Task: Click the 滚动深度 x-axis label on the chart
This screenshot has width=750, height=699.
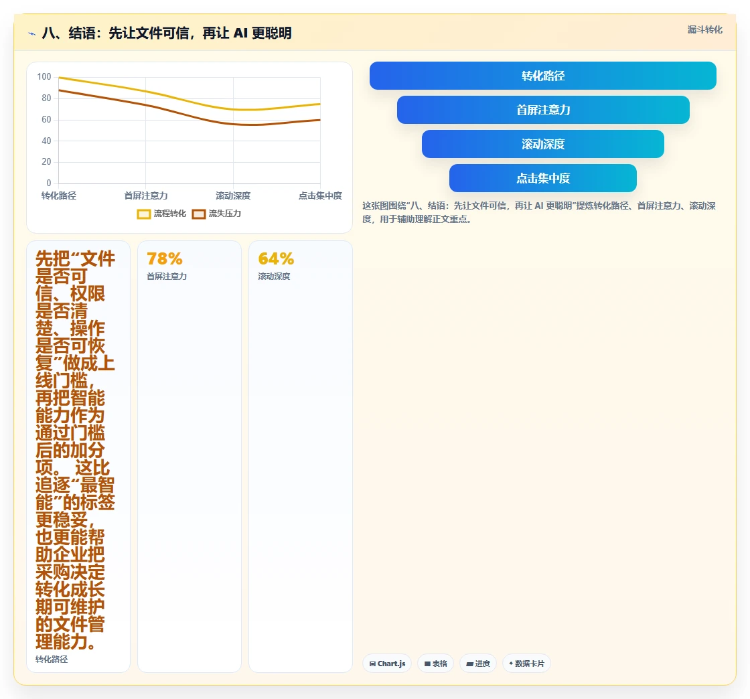Action: 233,196
